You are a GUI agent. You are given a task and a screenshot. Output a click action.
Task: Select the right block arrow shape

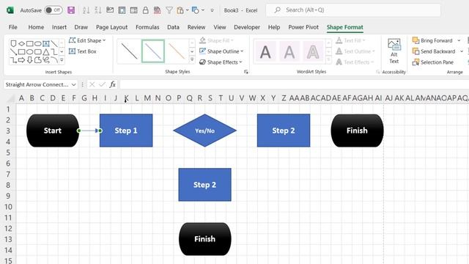[21, 60]
